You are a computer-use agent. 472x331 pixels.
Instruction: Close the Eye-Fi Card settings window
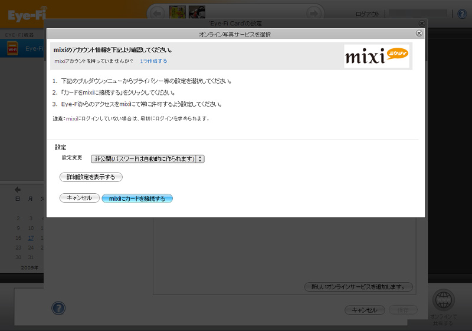[422, 24]
